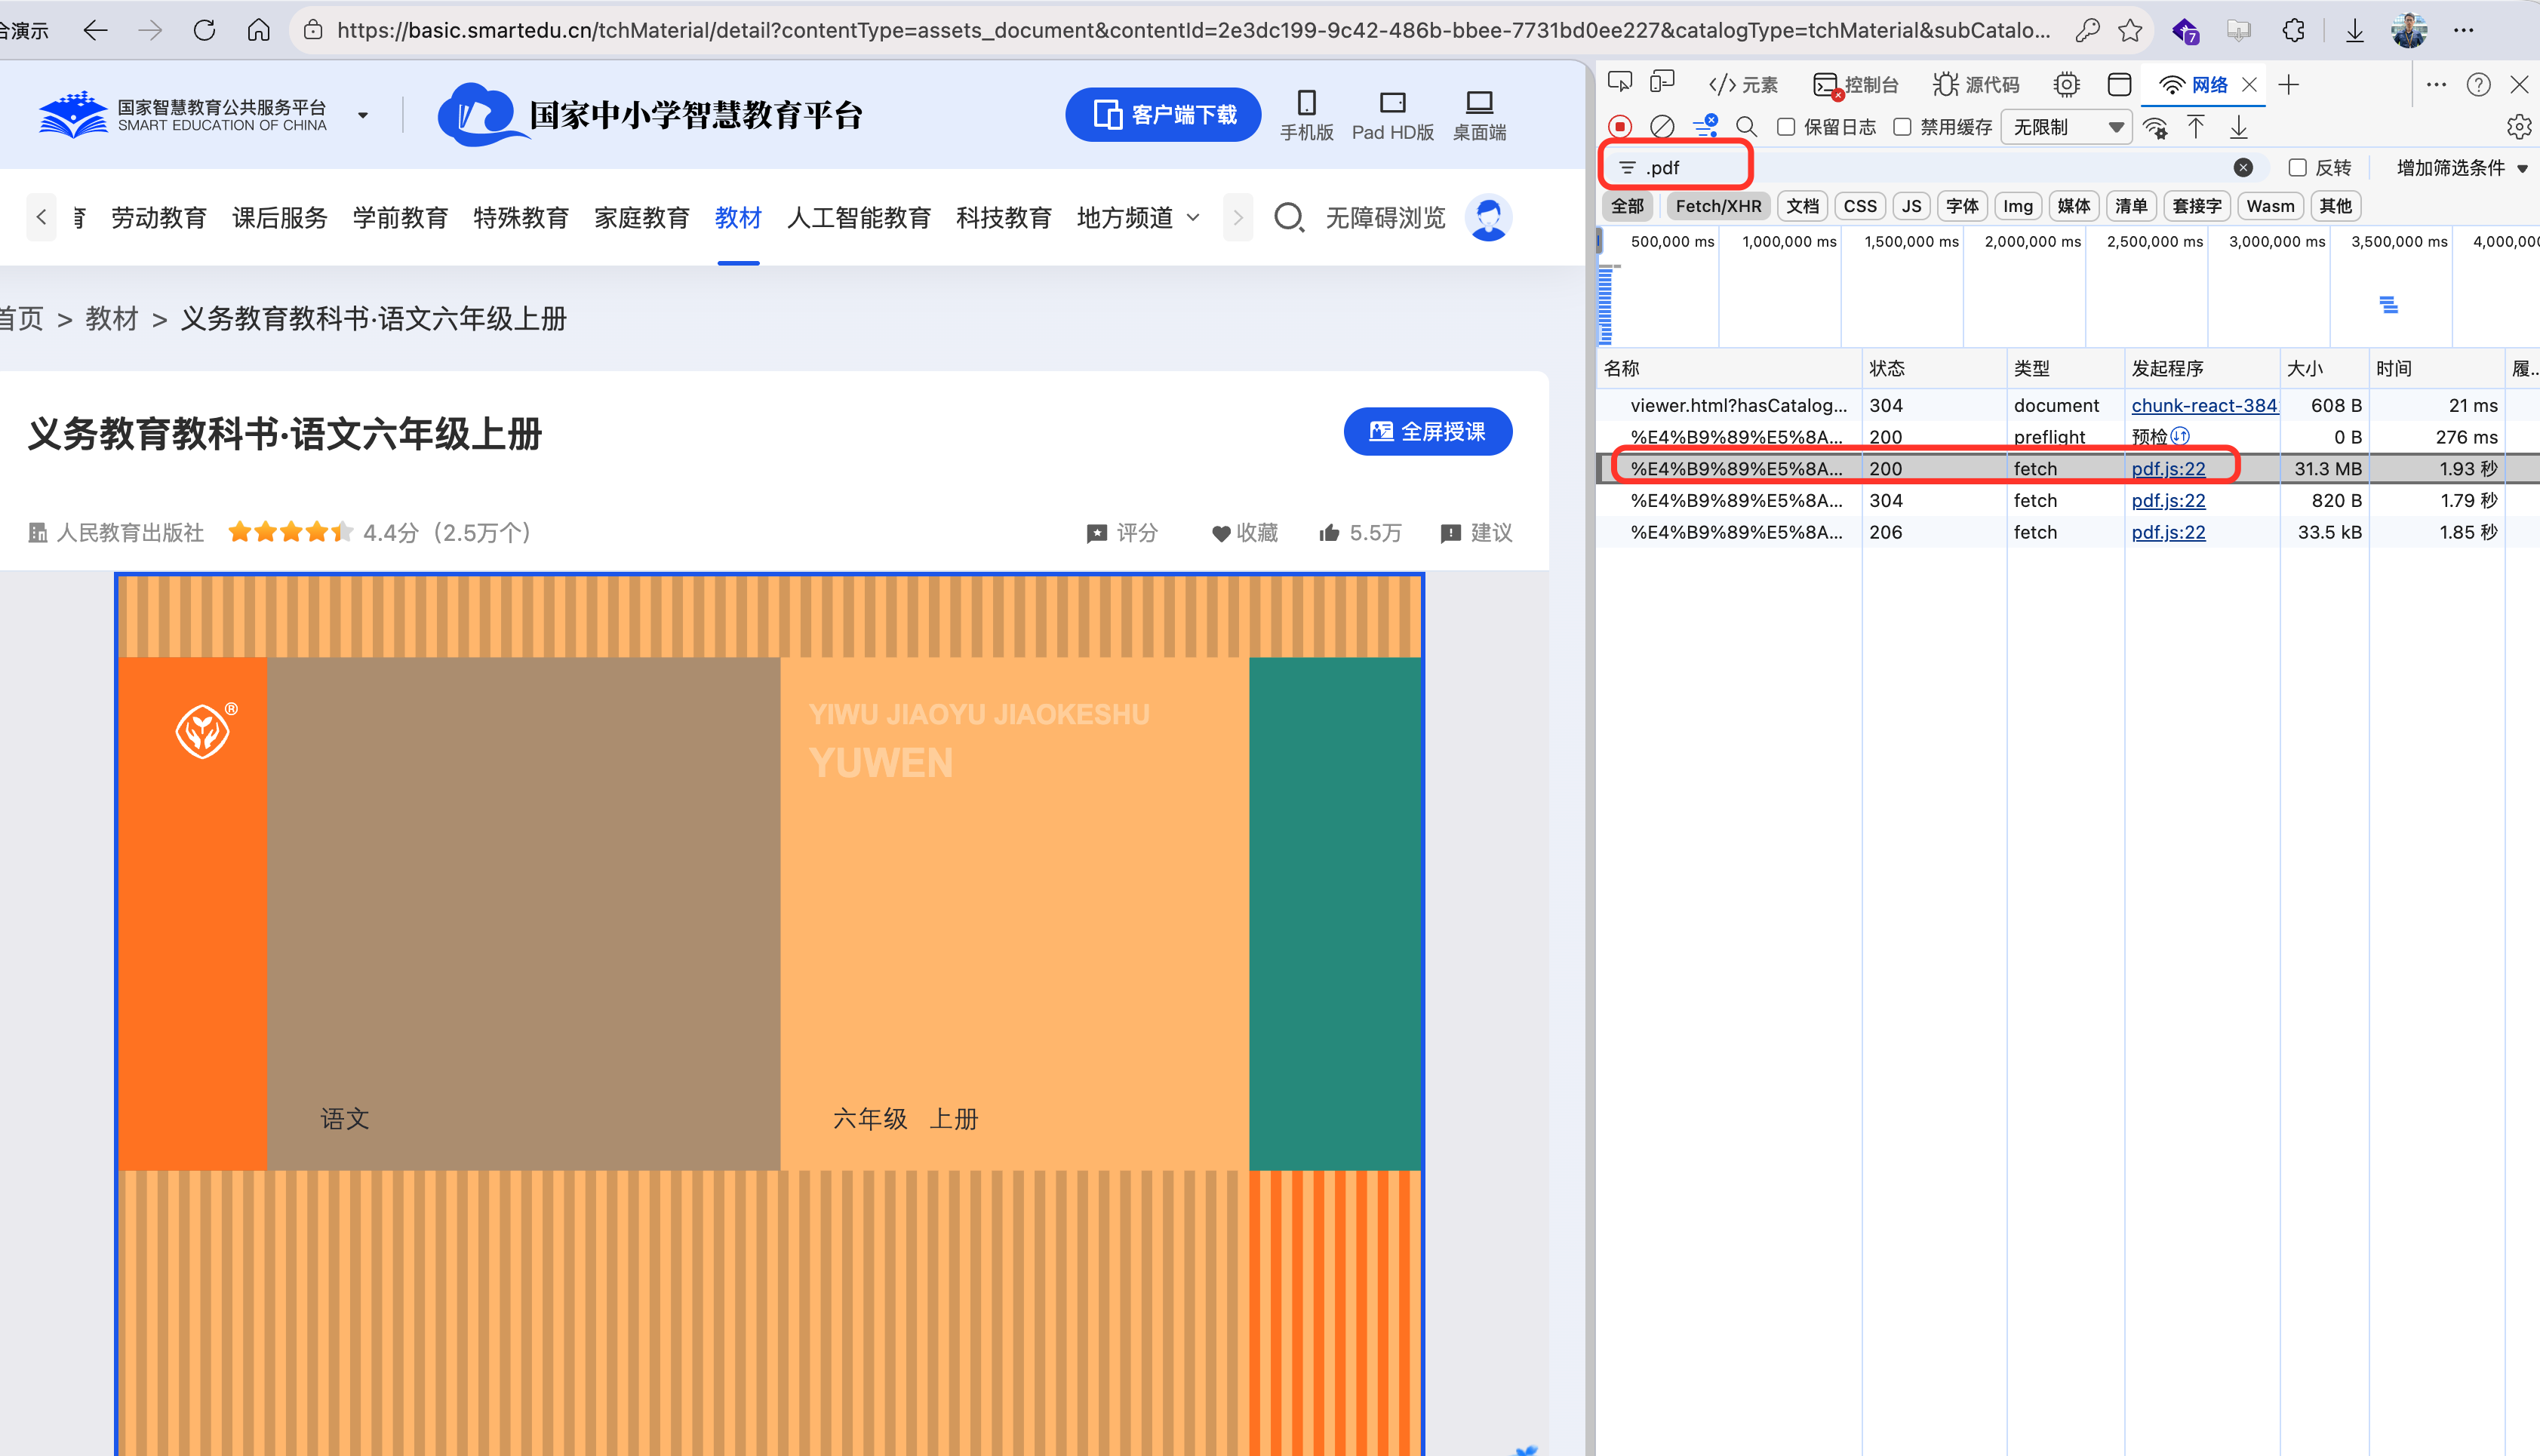This screenshot has width=2540, height=1456.
Task: Open network search magnifier in DevTools
Action: coord(1746,127)
